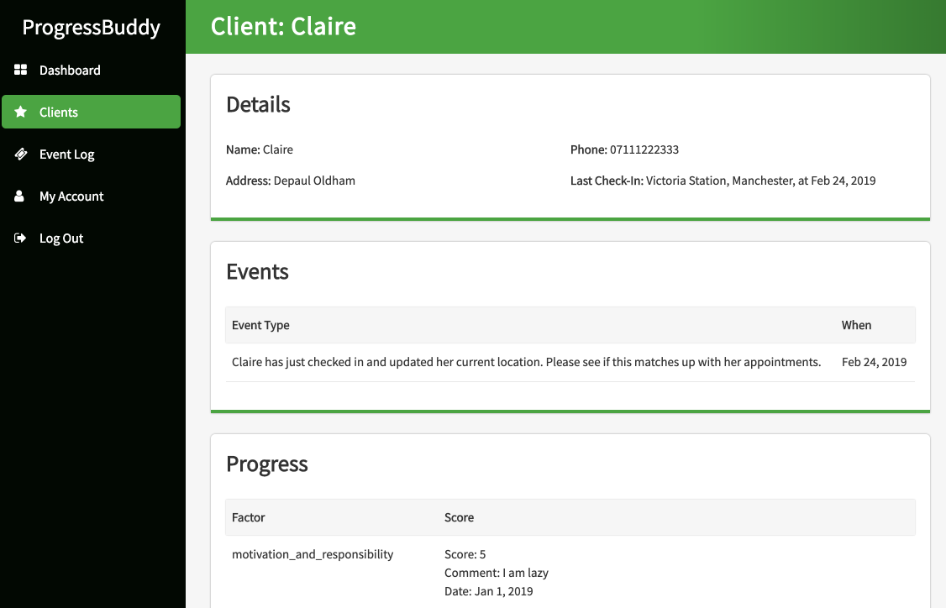Select motivation_and_responsibility factor cell
Screen dimensions: 946x608
tap(313, 555)
